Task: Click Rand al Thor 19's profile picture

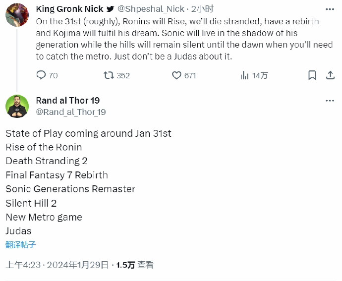Action: [17, 106]
